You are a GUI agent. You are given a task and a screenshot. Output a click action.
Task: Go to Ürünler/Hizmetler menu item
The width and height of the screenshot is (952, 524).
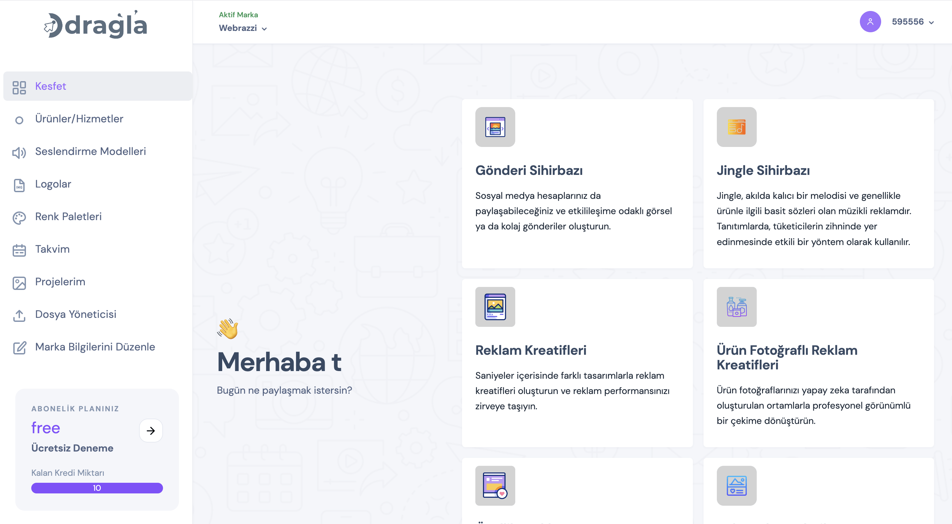tap(79, 119)
